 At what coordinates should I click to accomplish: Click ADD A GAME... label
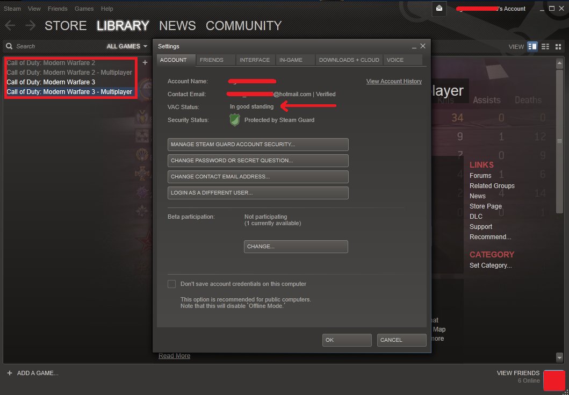pyautogui.click(x=38, y=373)
